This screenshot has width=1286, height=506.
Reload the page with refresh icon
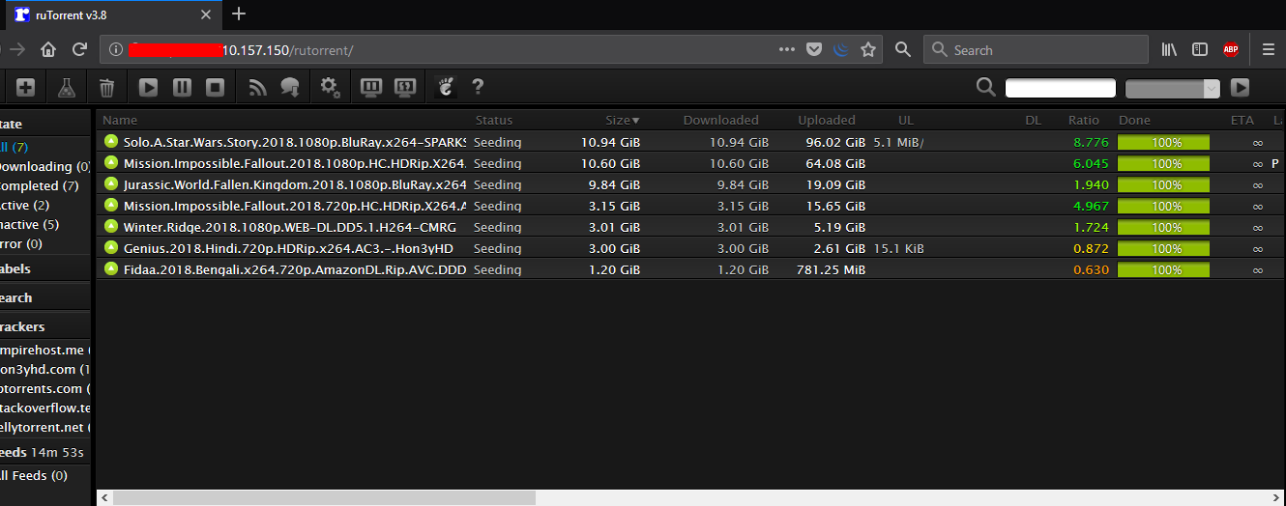pos(80,49)
